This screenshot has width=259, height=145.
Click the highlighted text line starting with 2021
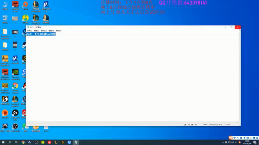tap(41, 34)
